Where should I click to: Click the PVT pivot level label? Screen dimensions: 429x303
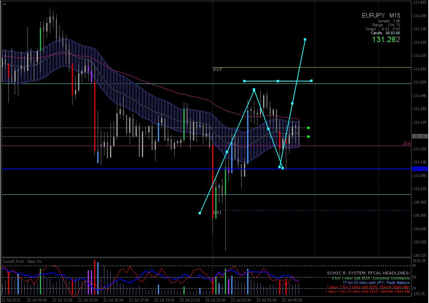point(218,70)
